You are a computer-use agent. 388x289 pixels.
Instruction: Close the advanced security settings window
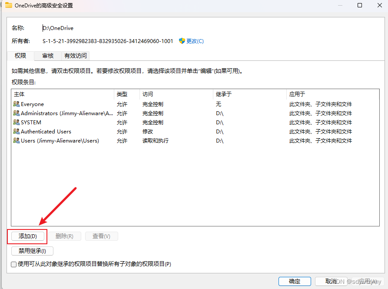[380, 5]
